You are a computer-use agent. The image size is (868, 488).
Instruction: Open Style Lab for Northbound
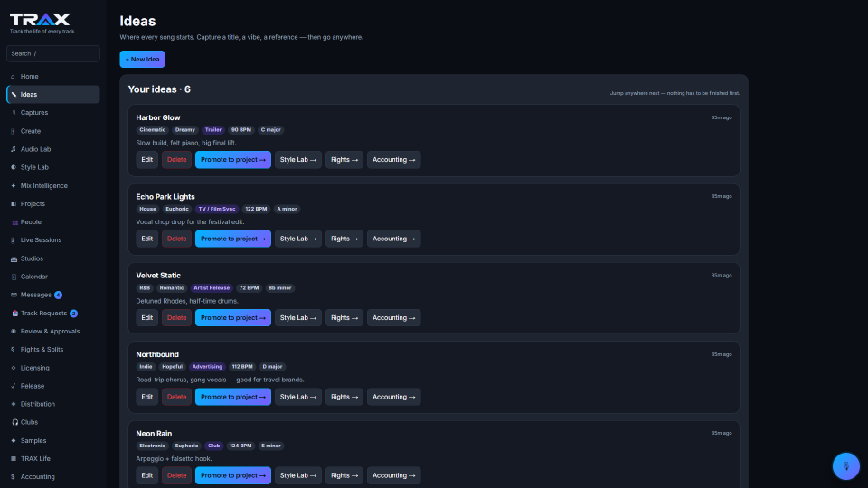pyautogui.click(x=298, y=397)
